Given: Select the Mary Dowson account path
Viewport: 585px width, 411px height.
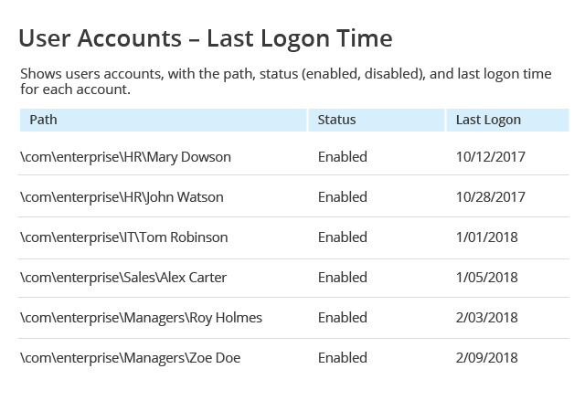Looking at the screenshot, I should point(126,157).
